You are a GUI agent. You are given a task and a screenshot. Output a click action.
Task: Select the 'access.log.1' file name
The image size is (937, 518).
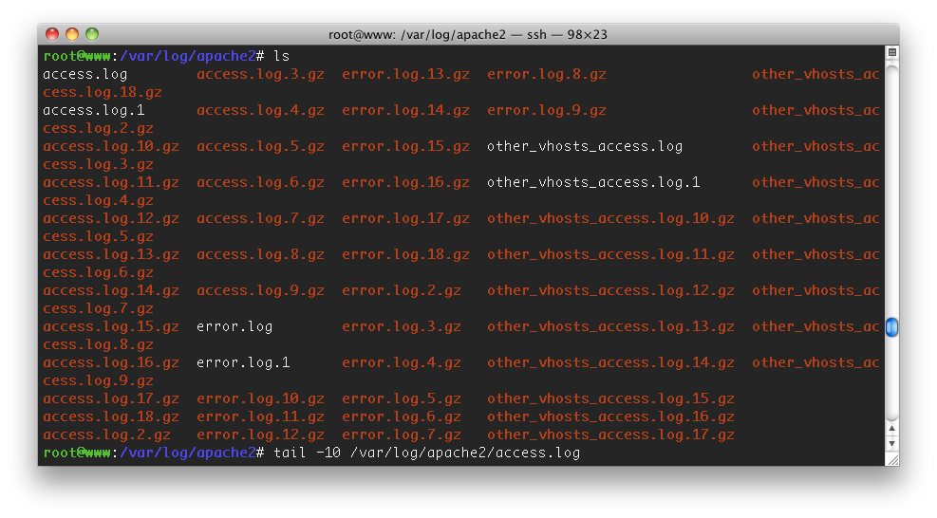(94, 111)
